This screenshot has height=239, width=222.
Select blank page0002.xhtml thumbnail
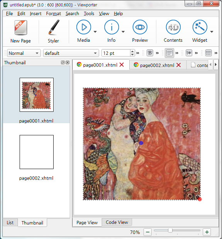click(37, 152)
